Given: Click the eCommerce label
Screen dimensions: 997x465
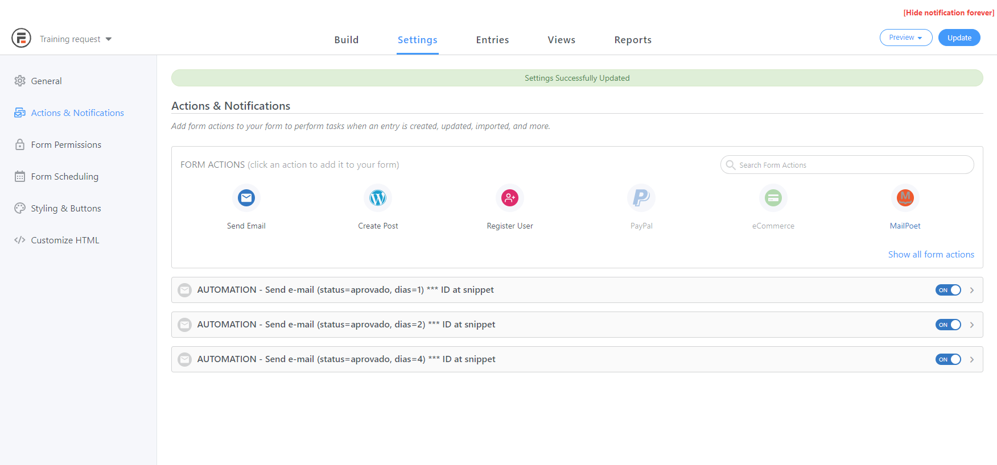Looking at the screenshot, I should (773, 226).
